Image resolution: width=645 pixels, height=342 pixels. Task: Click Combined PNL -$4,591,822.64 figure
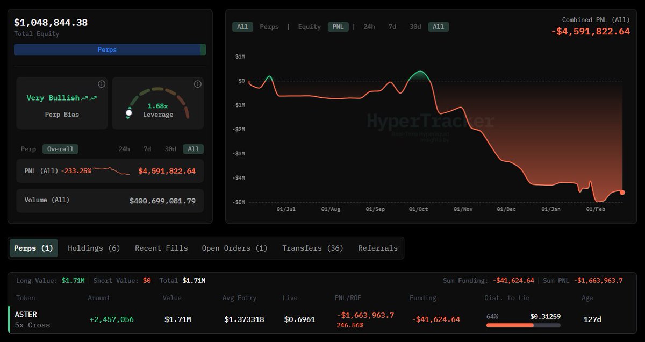[x=590, y=31]
